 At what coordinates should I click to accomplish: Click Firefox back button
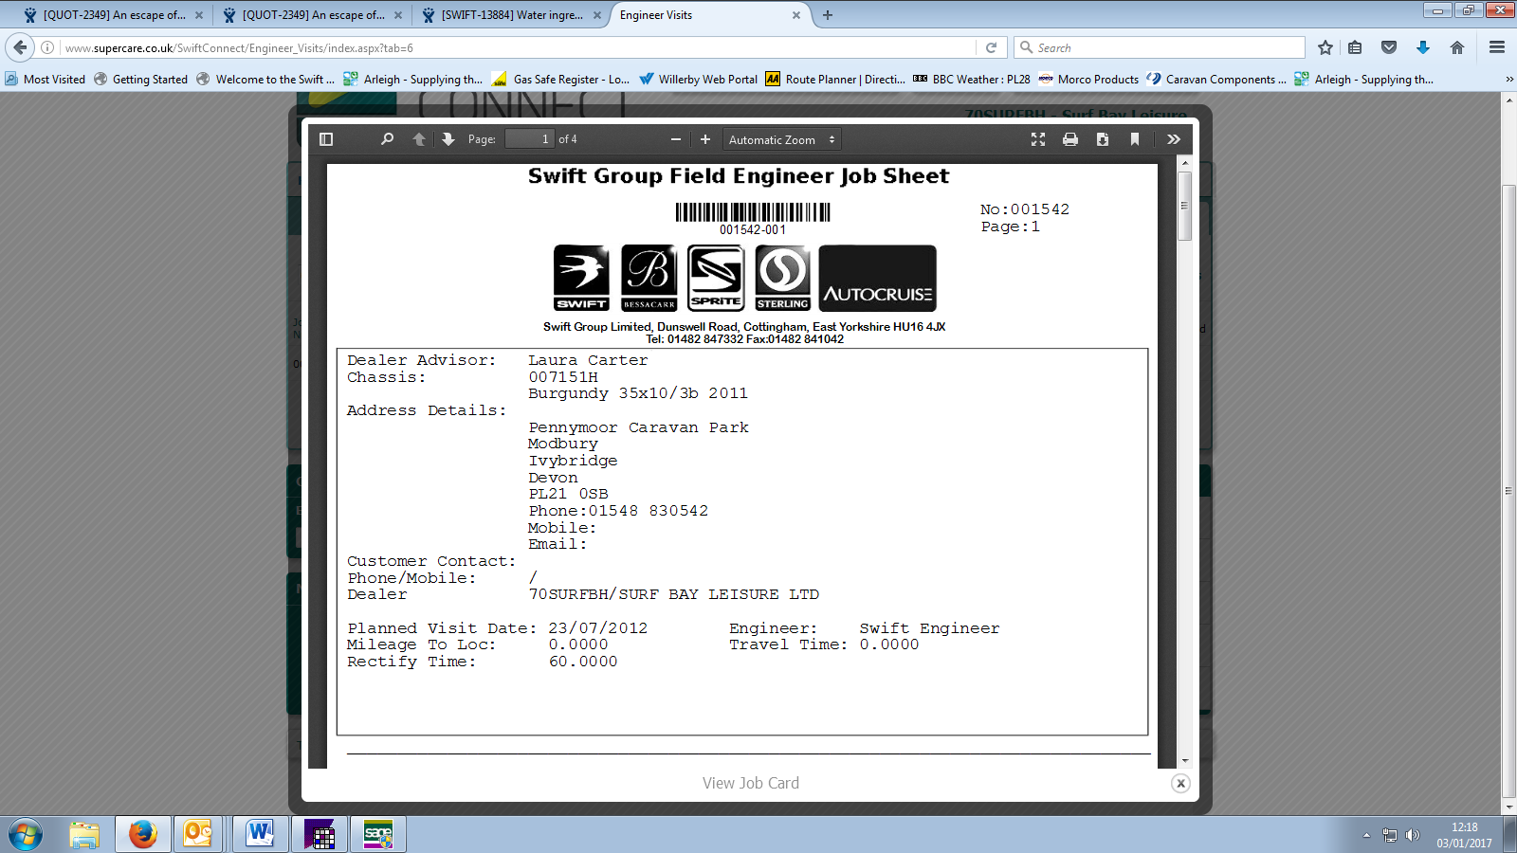click(20, 47)
